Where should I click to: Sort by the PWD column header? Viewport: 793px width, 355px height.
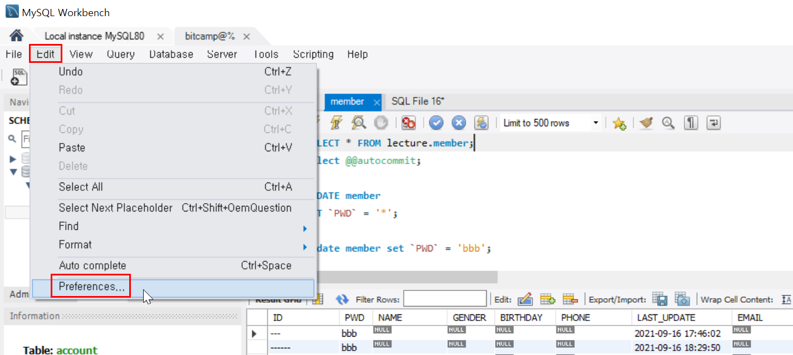(x=356, y=318)
